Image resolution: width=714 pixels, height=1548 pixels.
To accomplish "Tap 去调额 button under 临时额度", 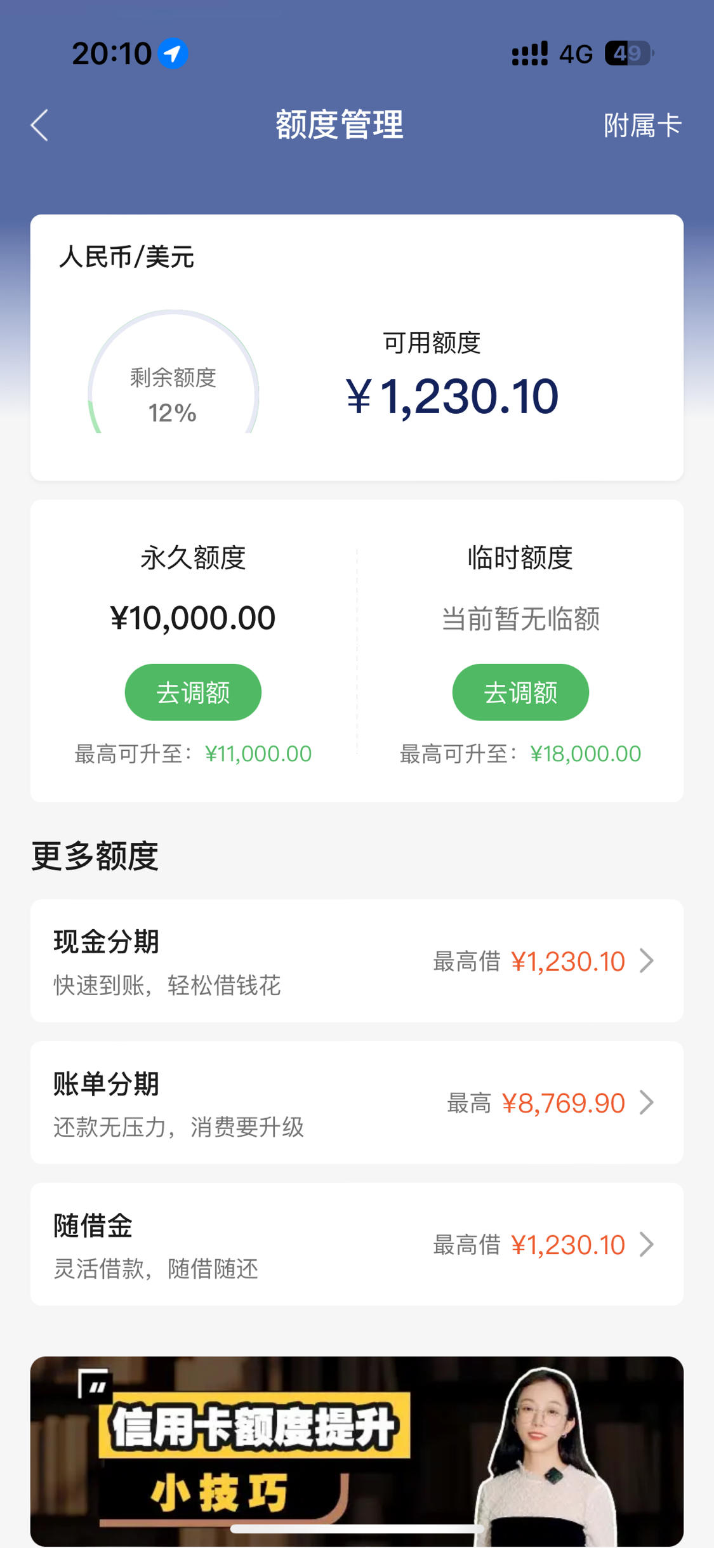I will [x=520, y=692].
